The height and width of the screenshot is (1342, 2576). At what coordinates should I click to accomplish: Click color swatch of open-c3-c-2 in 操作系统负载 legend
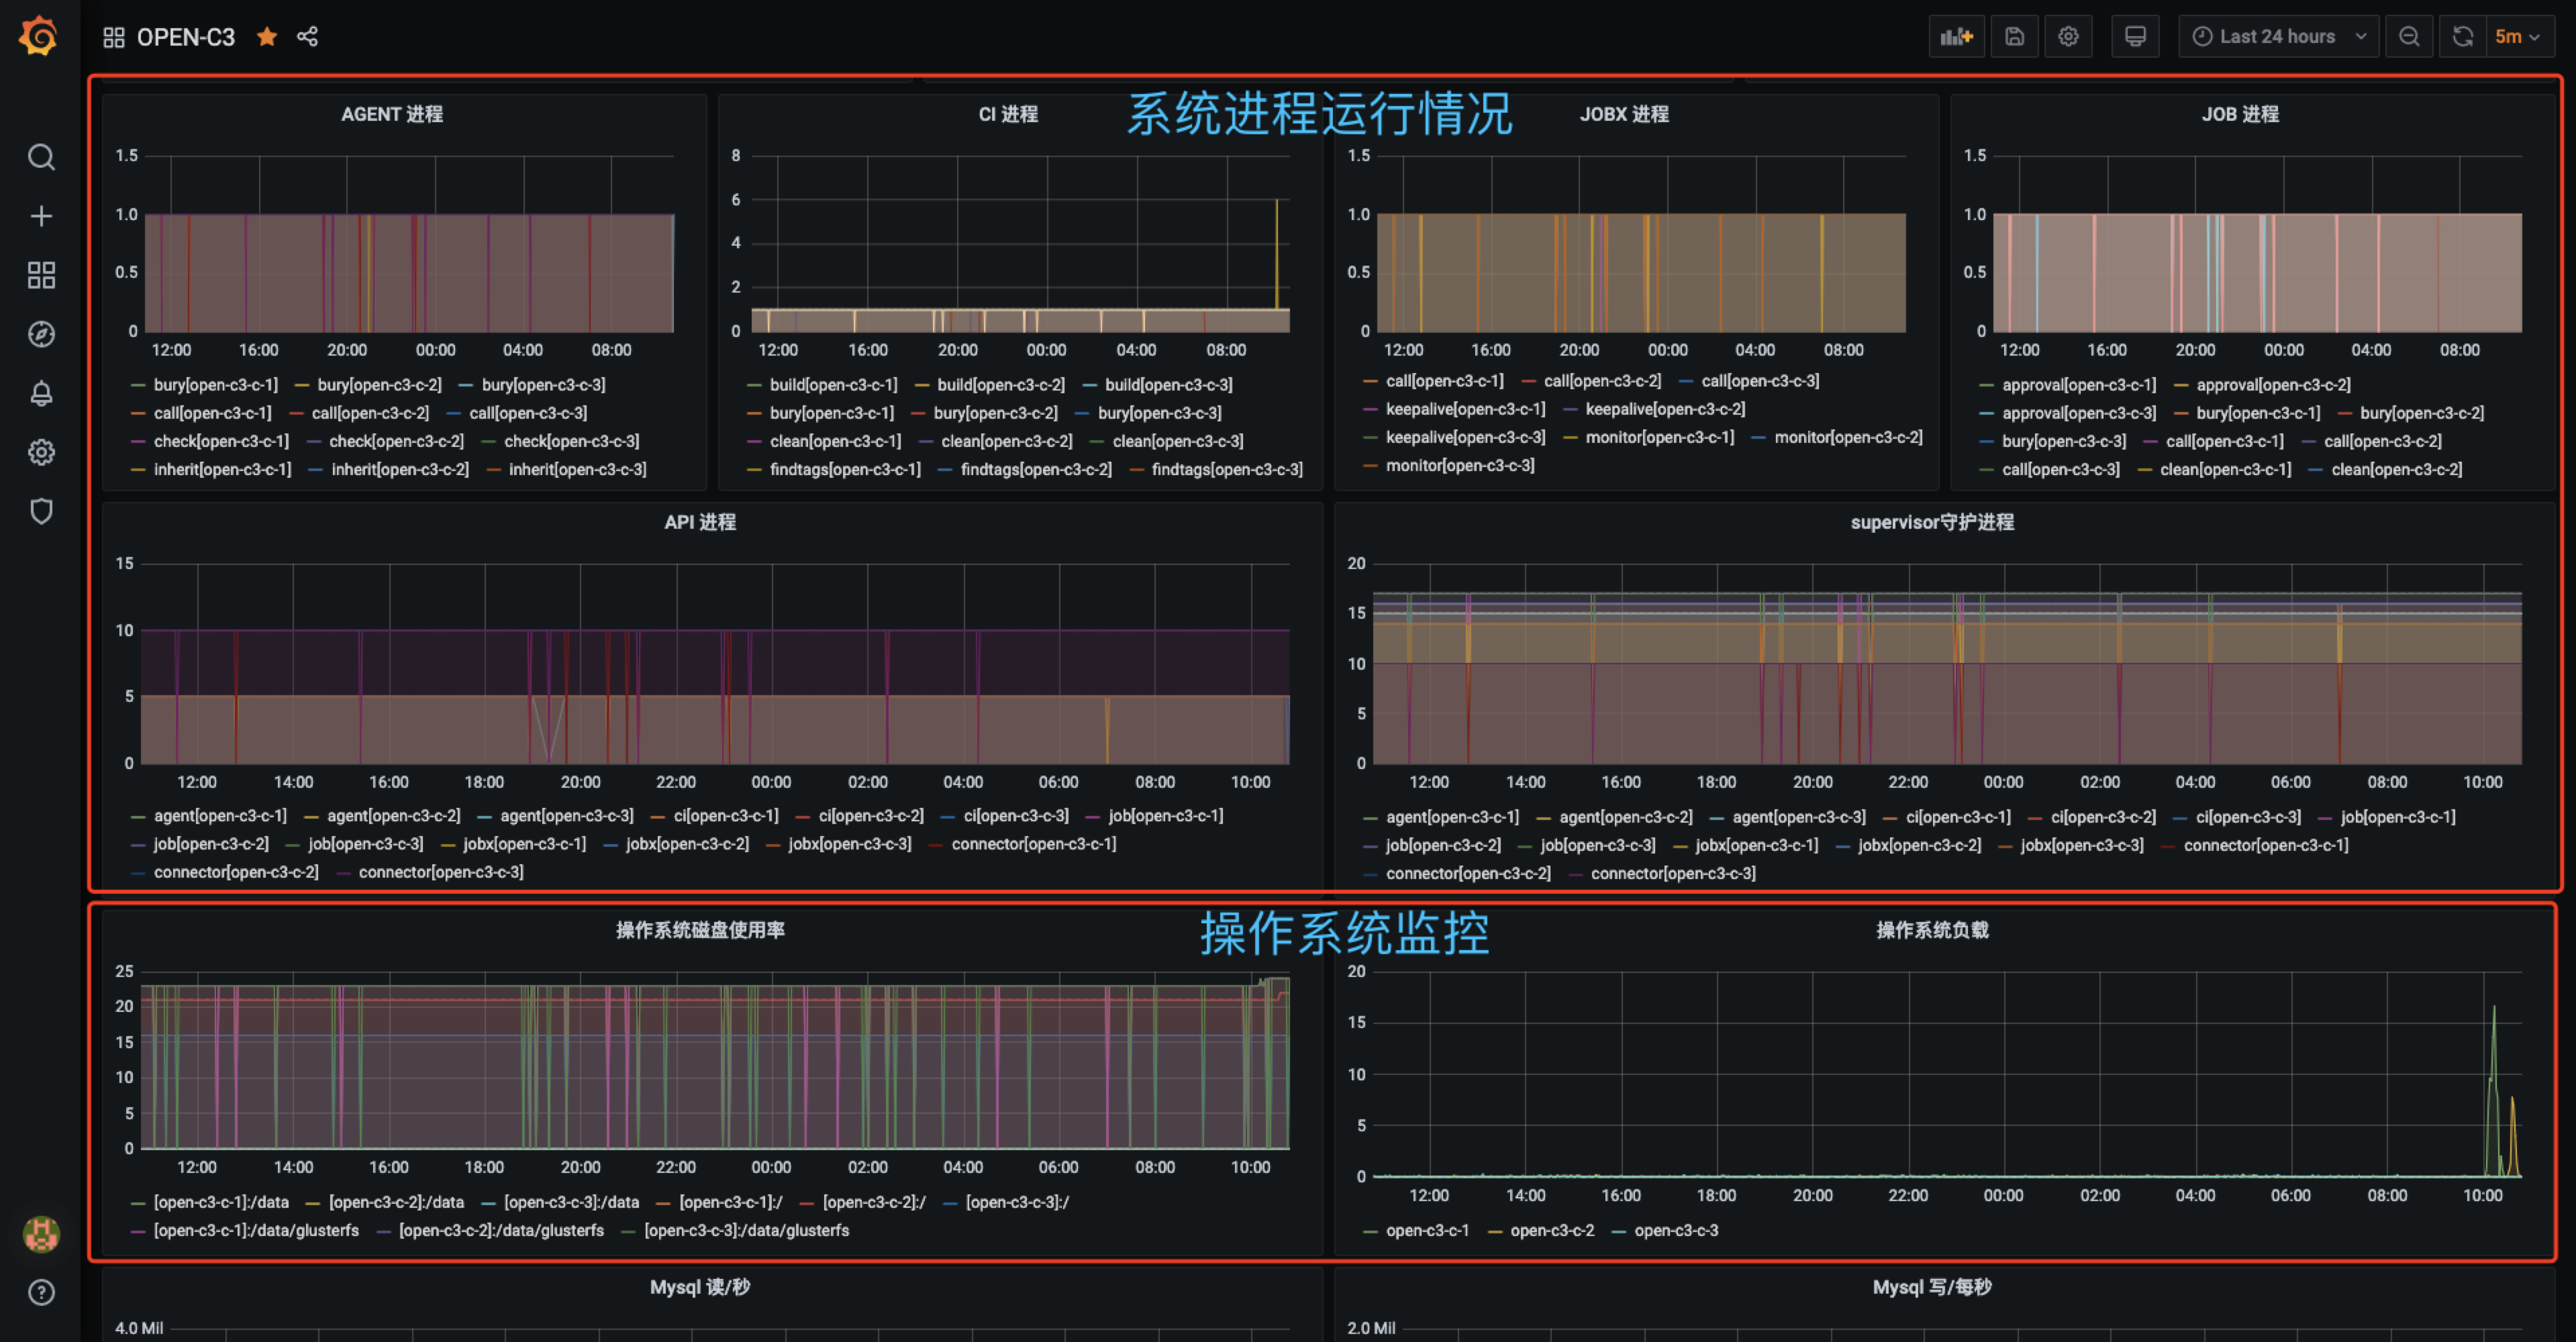1495,1231
